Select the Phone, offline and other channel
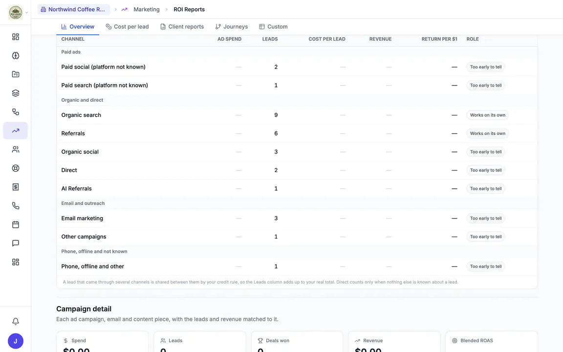Viewport: 563px width, 352px height. coord(93,266)
